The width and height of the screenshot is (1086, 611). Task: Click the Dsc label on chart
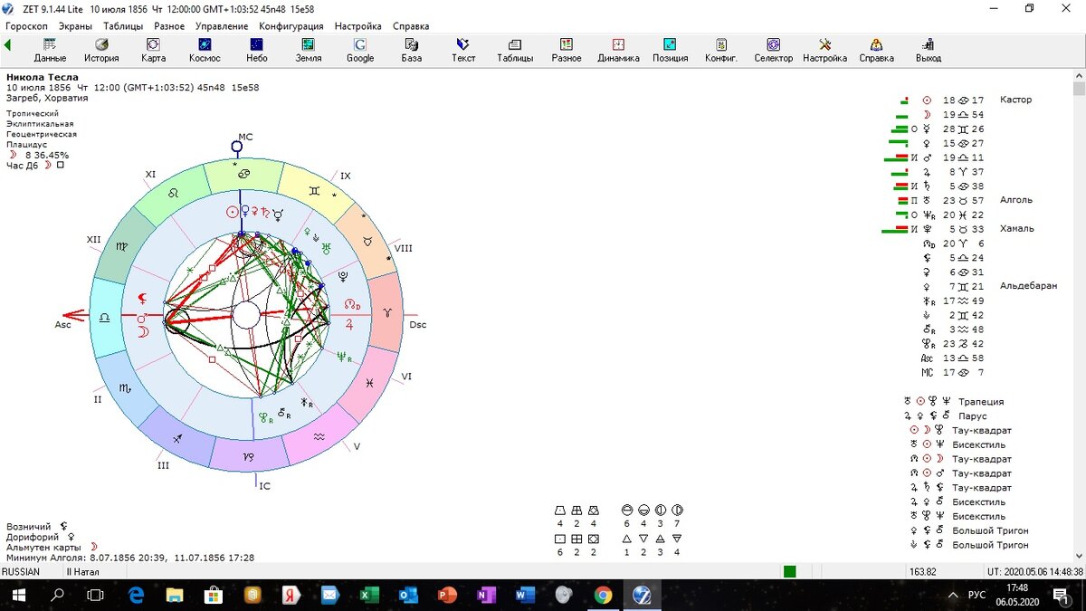coord(417,324)
